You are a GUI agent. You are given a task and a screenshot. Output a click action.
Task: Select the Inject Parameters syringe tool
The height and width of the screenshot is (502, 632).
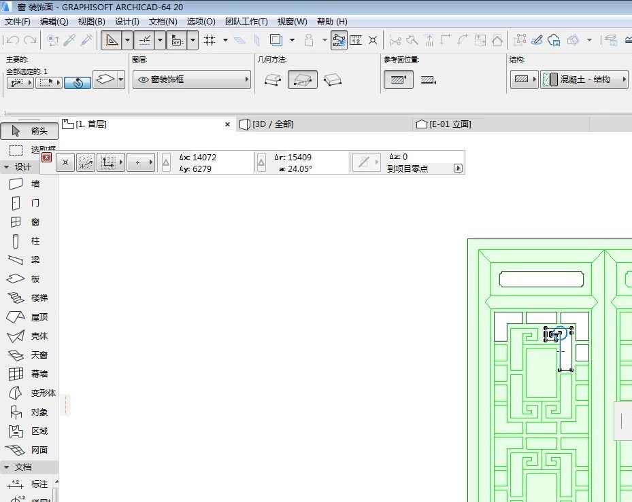[86, 40]
